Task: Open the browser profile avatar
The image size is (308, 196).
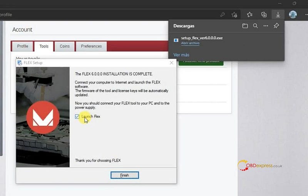Action: (293, 15)
